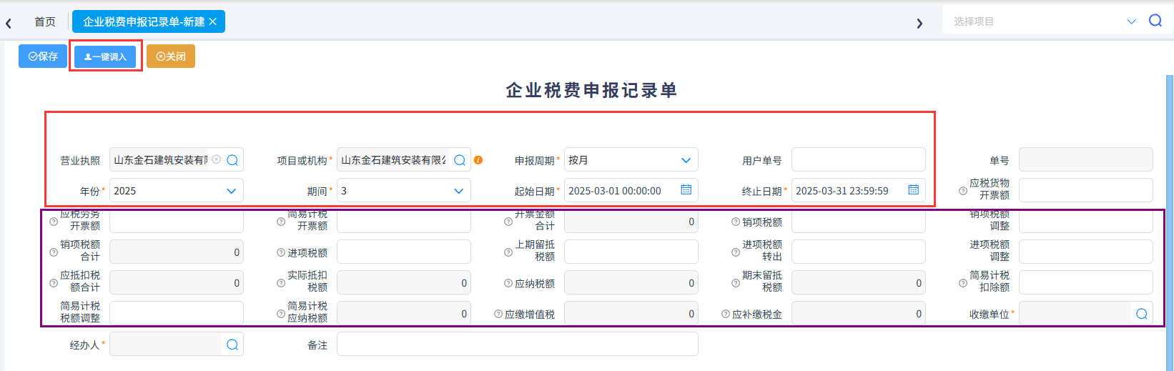Image resolution: width=1174 pixels, height=371 pixels.
Task: Click the help icon beside 简易计税开票额
Action: (x=281, y=222)
